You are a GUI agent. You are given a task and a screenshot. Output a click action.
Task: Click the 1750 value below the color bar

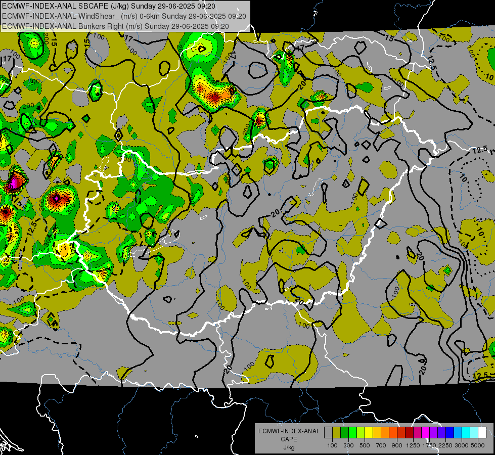coord(429,445)
